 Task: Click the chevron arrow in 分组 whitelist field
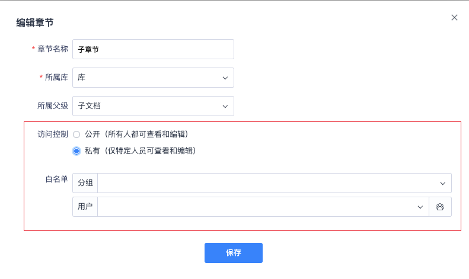click(443, 183)
